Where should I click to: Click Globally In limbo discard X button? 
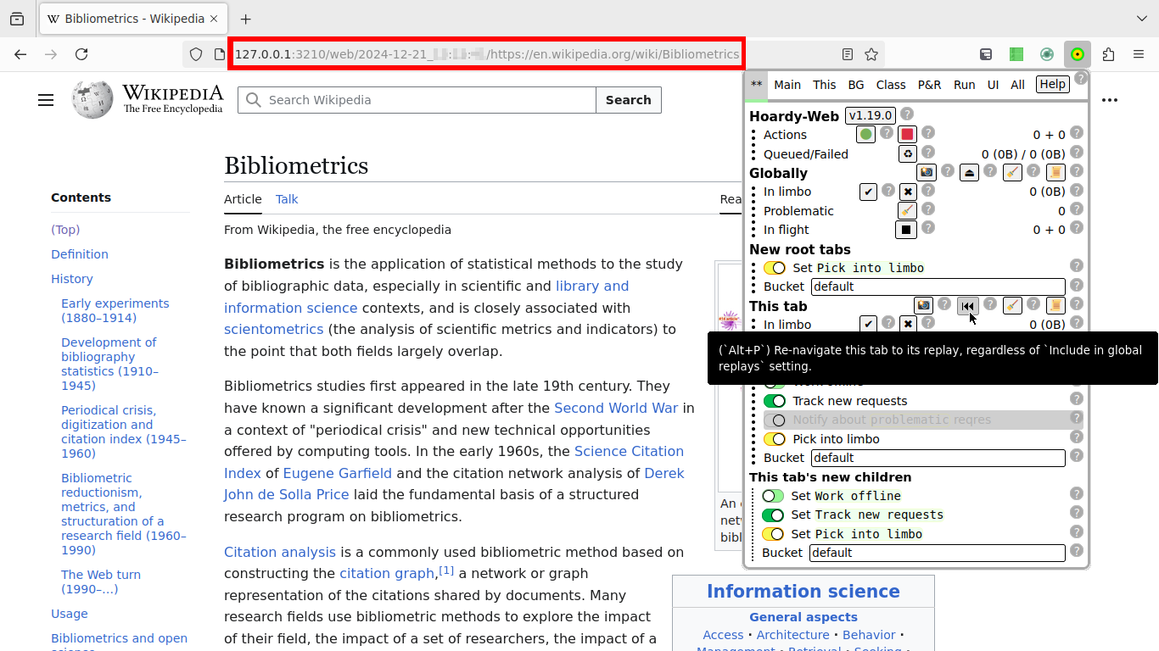908,192
